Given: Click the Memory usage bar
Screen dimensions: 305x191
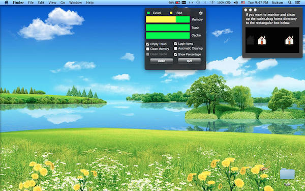Looking at the screenshot, I should (x=168, y=19).
